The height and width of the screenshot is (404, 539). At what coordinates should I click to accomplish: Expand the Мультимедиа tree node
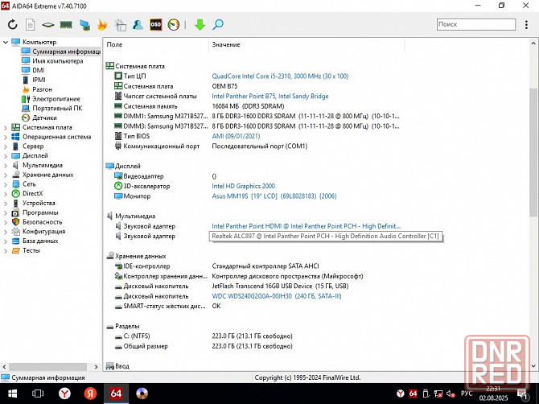pos(5,165)
